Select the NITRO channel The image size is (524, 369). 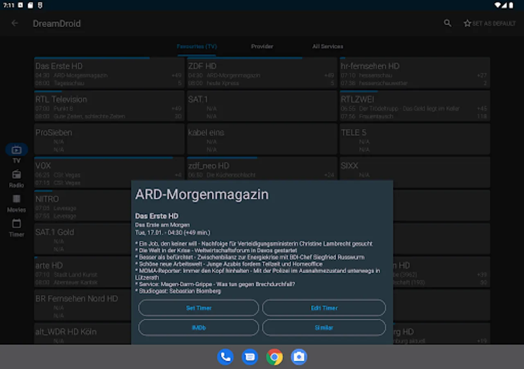click(83, 206)
